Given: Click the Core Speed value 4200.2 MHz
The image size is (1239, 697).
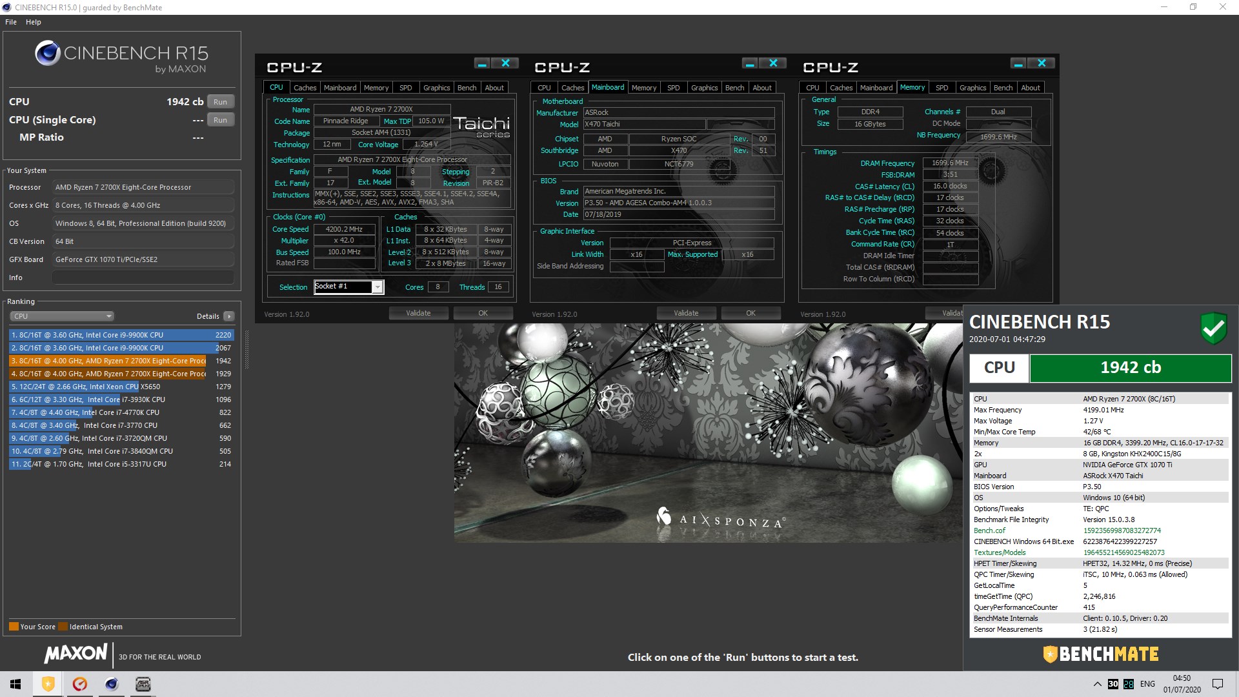Looking at the screenshot, I should tap(344, 229).
